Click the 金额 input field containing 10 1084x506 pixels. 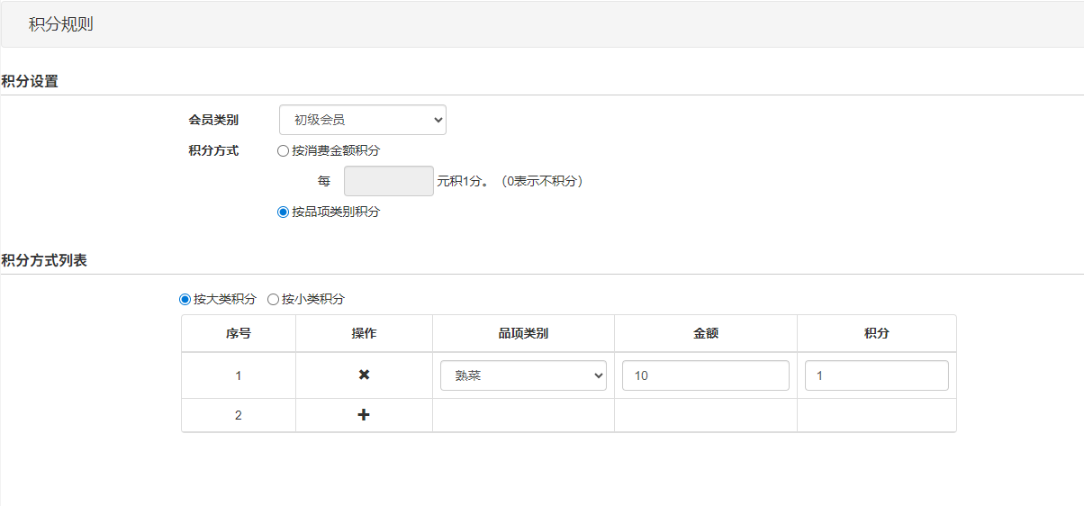point(705,375)
